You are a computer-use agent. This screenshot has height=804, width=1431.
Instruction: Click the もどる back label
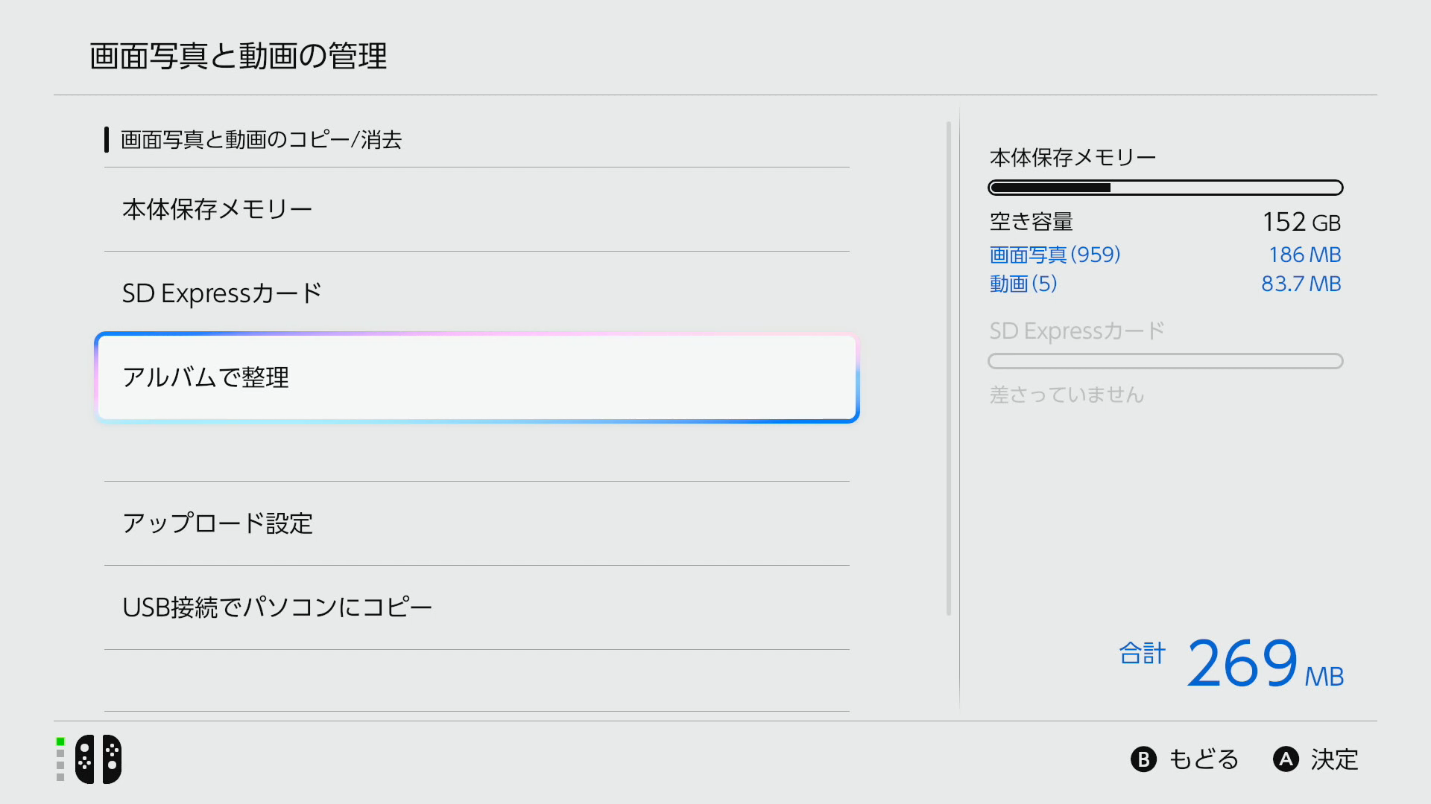(1203, 759)
